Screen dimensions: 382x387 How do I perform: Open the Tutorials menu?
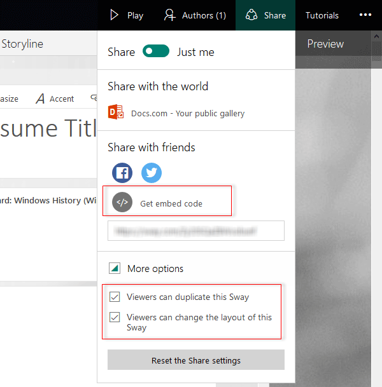pos(322,15)
